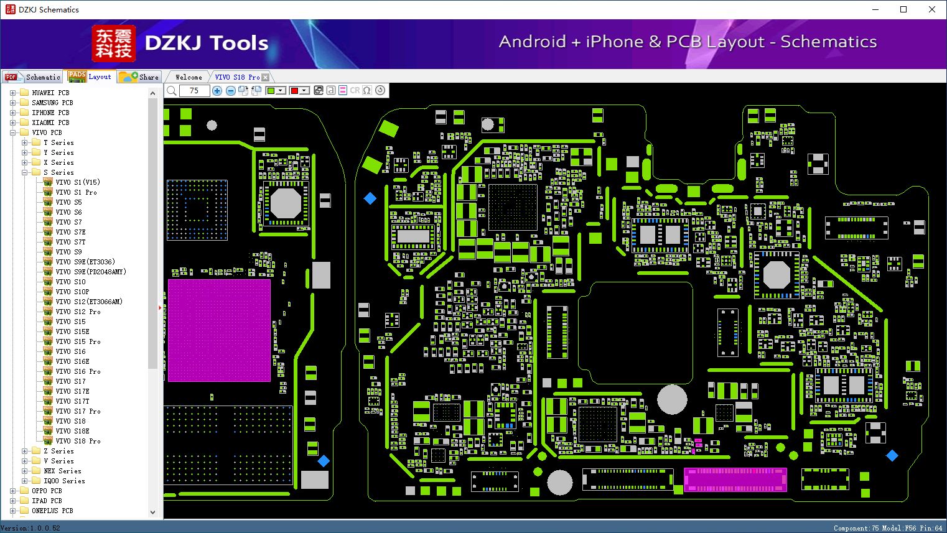
Task: Expand the IPHONE PCB folder
Action: (x=12, y=113)
